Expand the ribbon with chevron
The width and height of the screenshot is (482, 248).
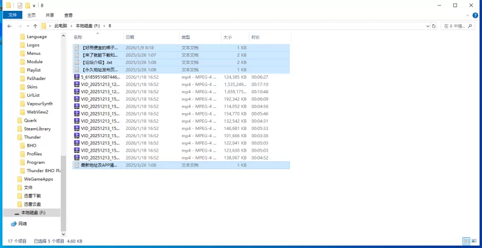click(468, 15)
